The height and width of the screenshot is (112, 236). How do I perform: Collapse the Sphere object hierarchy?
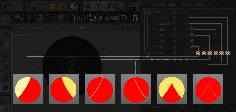144,53
